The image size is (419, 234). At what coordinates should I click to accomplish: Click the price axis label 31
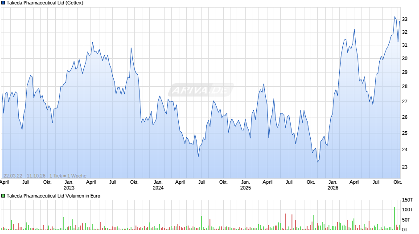pyautogui.click(x=405, y=45)
